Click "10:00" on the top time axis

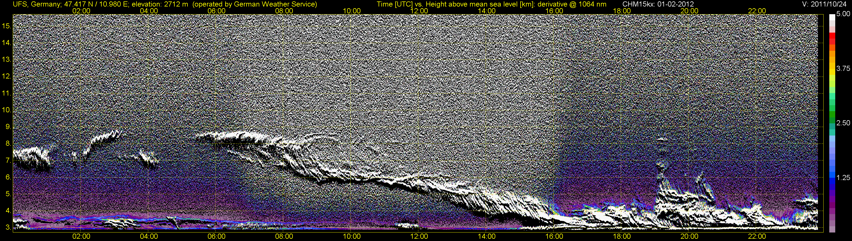click(352, 11)
